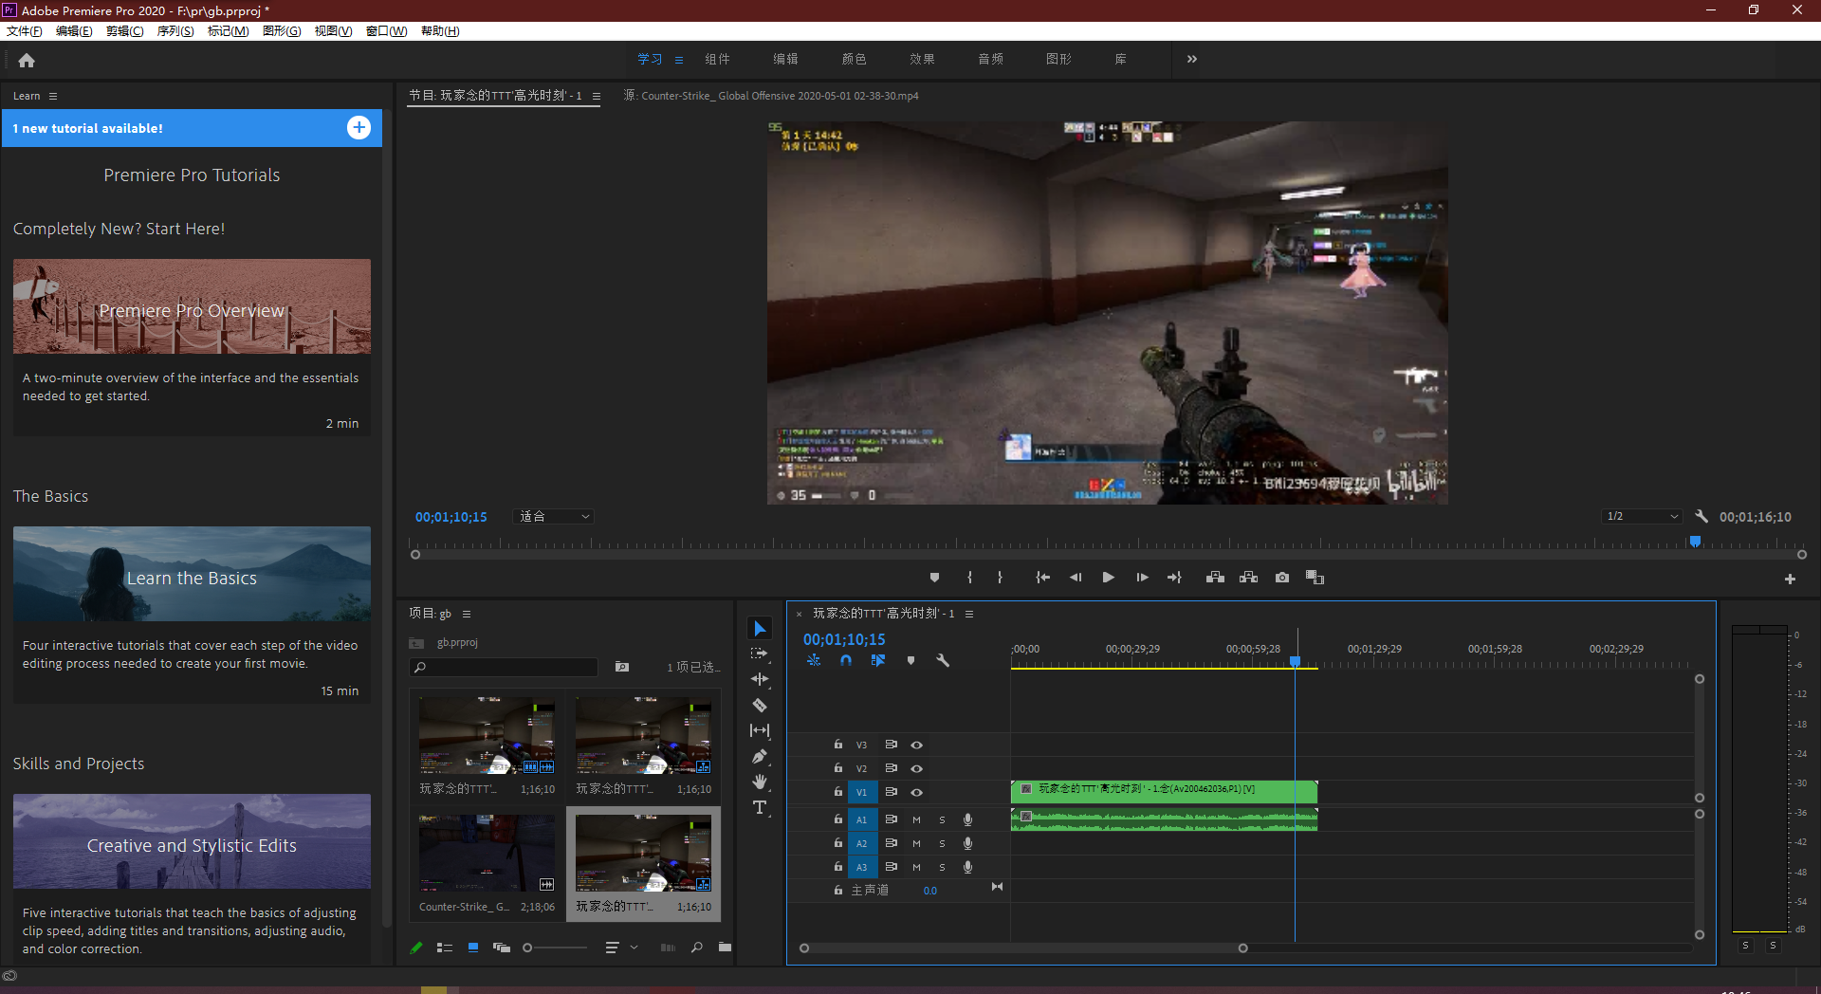This screenshot has height=994, width=1821.
Task: Click the new tutorial available plus button
Action: [359, 128]
